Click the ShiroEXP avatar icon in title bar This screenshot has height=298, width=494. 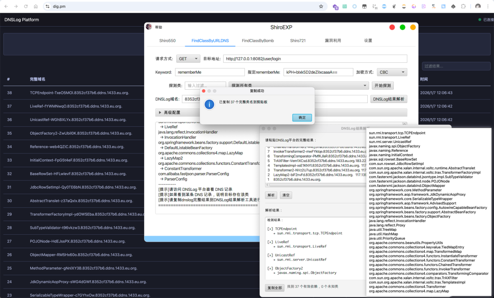click(x=149, y=27)
